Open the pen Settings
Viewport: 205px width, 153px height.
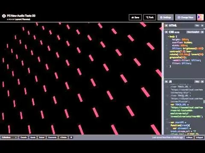[166, 17]
